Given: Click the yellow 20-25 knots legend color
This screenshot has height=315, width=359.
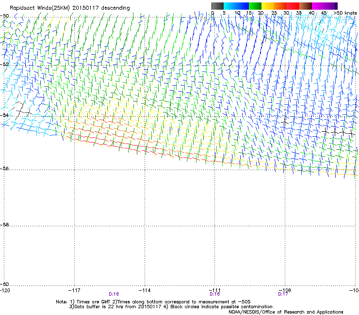Looking at the screenshot, I should (x=268, y=6).
